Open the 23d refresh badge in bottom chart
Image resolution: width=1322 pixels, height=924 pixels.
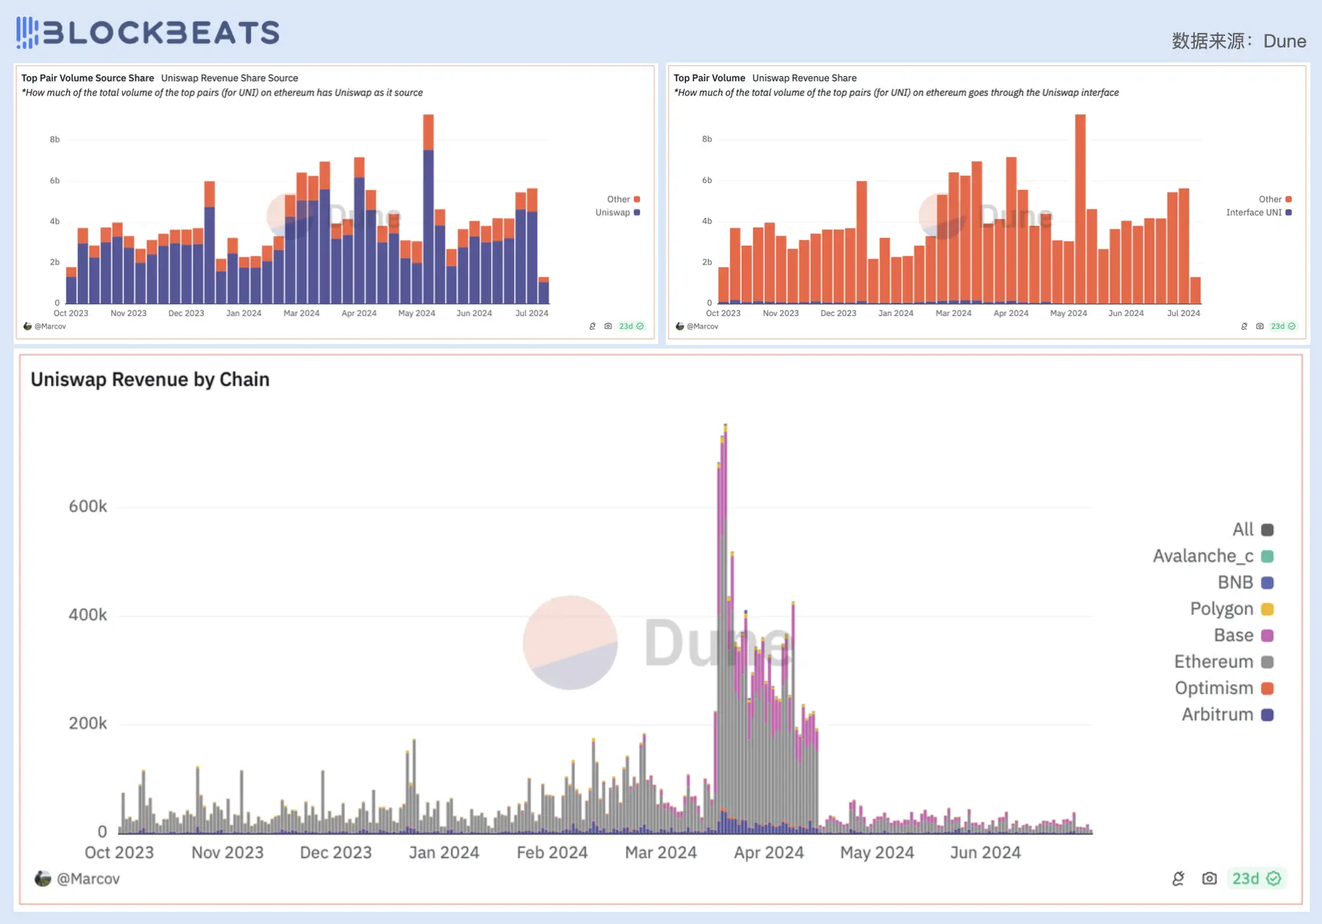pos(1256,879)
